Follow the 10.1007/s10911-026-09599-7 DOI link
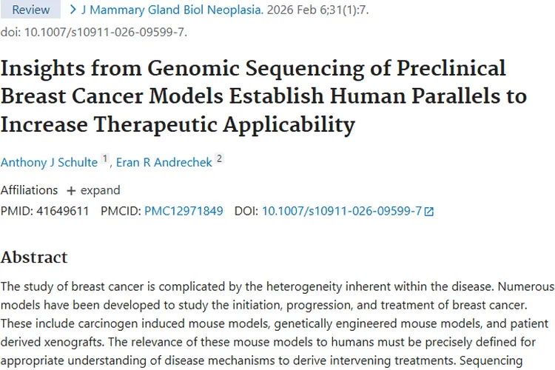Image resolution: width=555 pixels, height=370 pixels. (x=342, y=211)
